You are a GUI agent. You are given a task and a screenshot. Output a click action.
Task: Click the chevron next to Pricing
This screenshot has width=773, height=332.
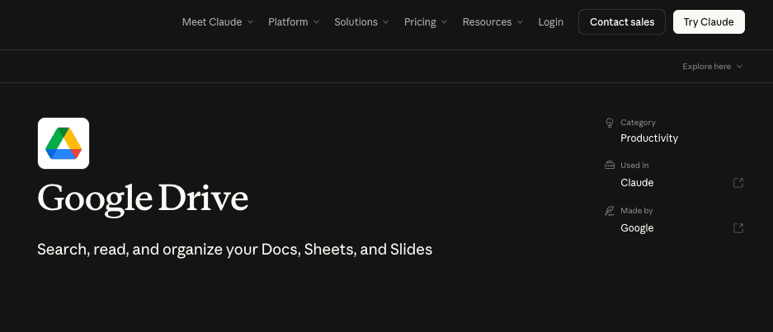[444, 22]
